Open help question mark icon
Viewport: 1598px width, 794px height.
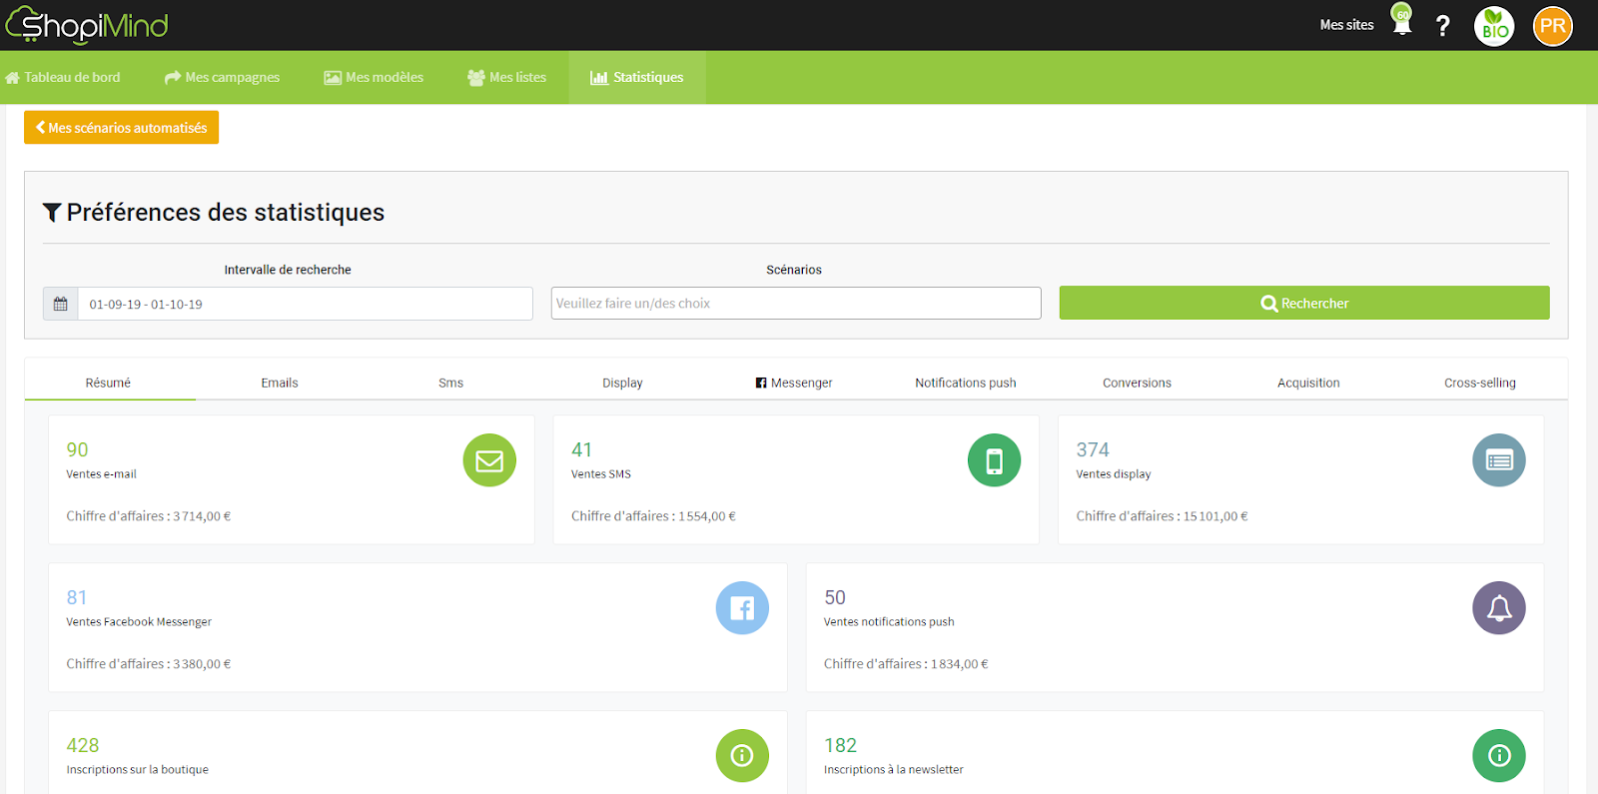(x=1442, y=26)
